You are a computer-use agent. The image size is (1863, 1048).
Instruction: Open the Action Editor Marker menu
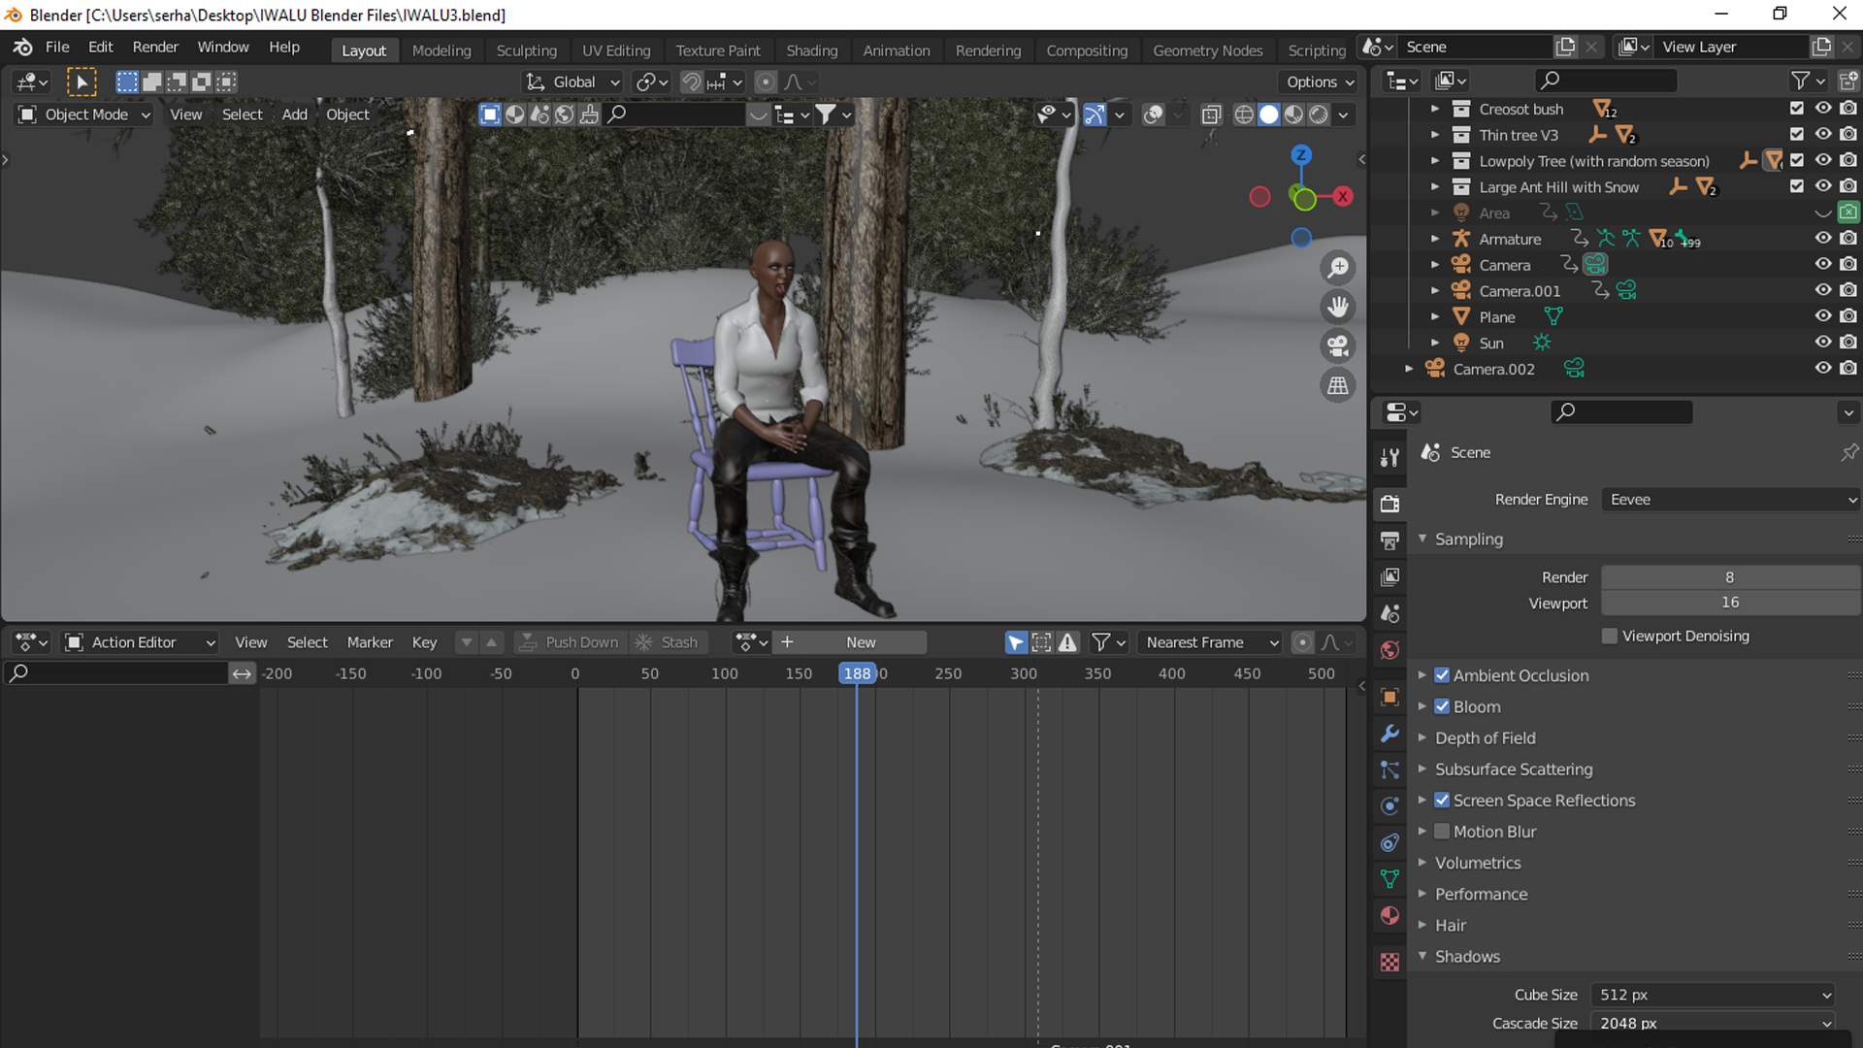[x=370, y=642]
